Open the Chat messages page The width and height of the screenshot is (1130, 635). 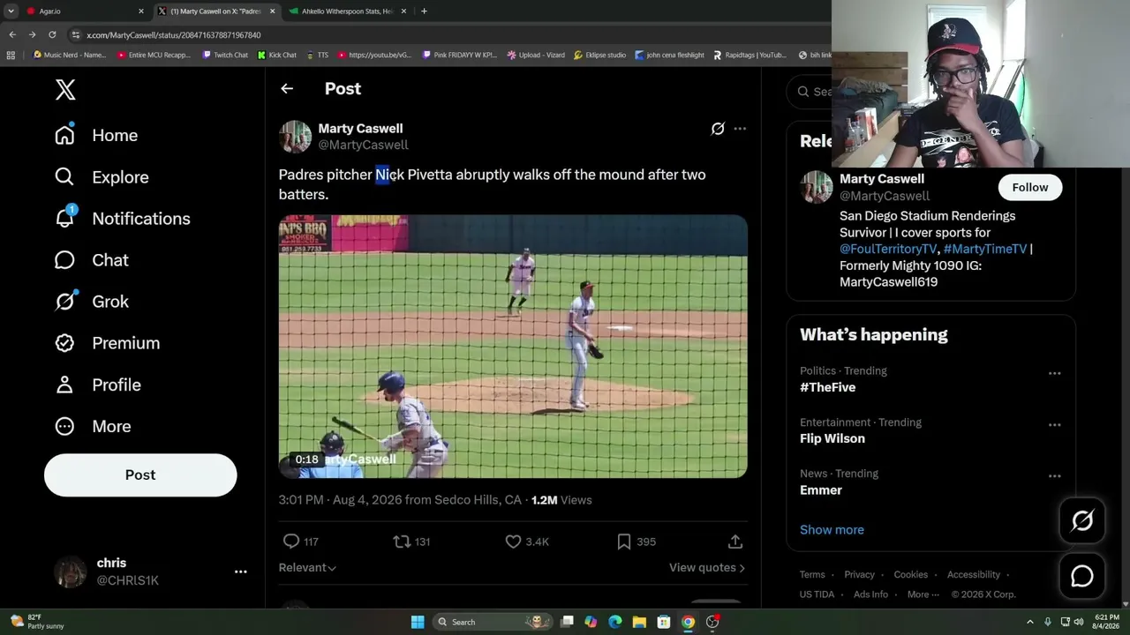tap(91, 260)
